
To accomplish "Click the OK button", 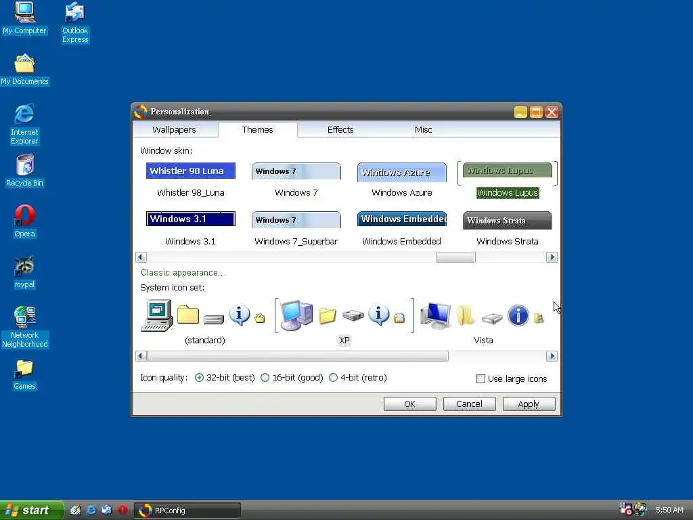I will point(409,404).
